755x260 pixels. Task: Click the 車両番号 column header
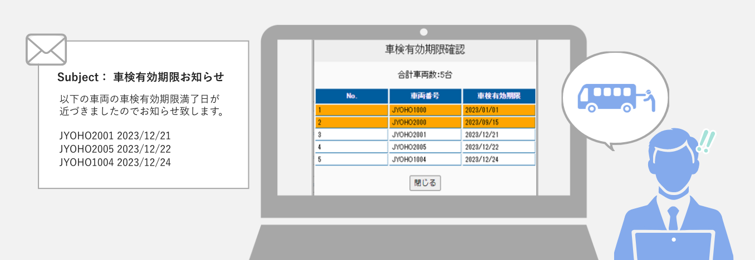coord(425,96)
